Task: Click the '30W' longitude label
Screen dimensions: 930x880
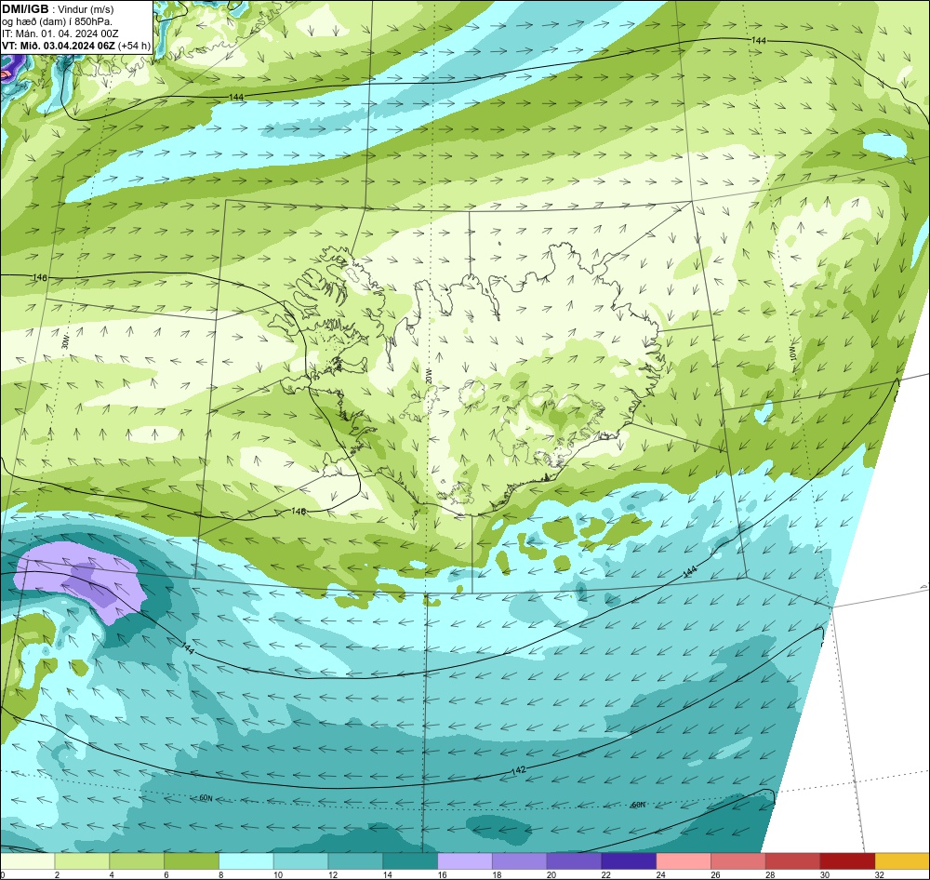Action: coord(65,342)
